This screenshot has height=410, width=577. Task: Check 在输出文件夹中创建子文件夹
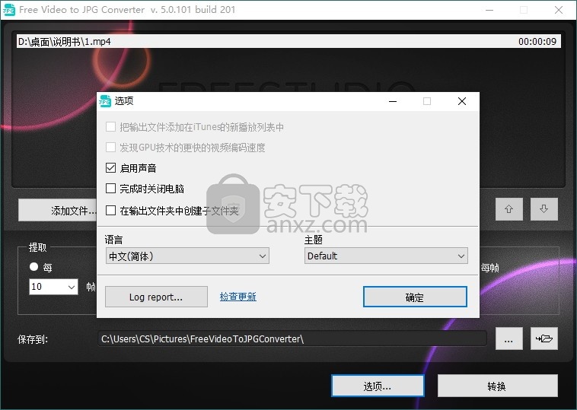(x=110, y=211)
